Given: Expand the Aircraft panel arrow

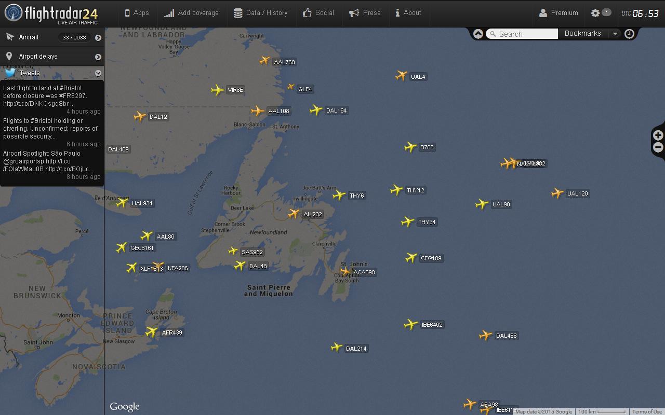Looking at the screenshot, I should (98, 37).
